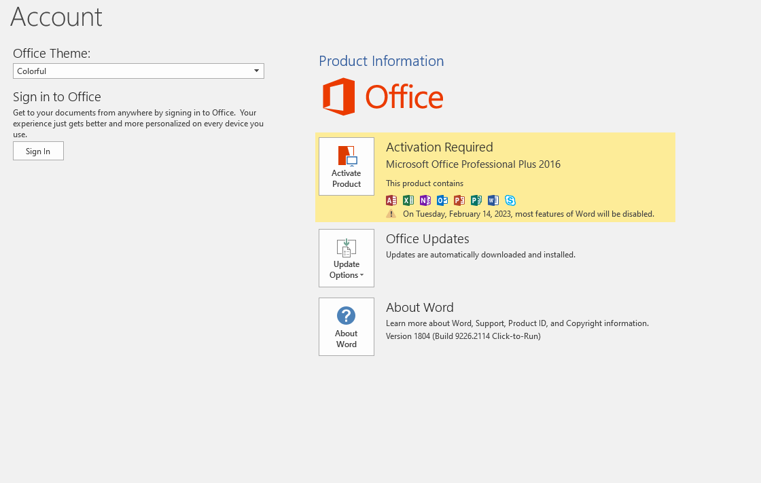Click the Activate Product button
The height and width of the screenshot is (483, 761).
(x=347, y=166)
